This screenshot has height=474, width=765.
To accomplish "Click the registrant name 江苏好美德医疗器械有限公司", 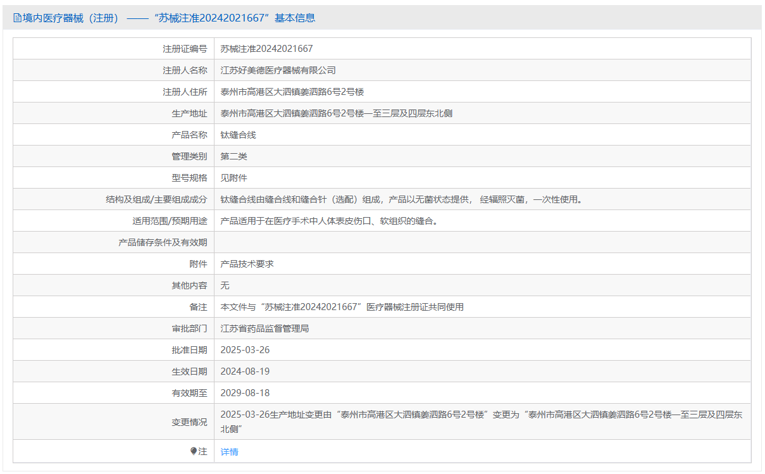I will click(x=278, y=70).
